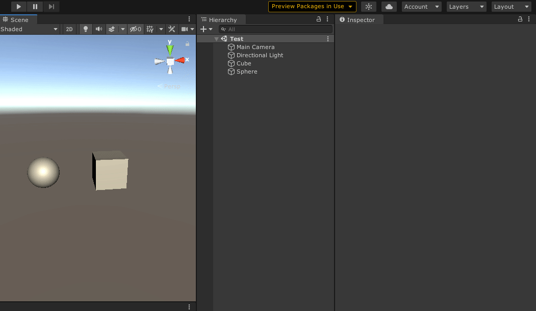Select Directional Light in the Hierarchy
Viewport: 536px width, 311px height.
tap(260, 55)
